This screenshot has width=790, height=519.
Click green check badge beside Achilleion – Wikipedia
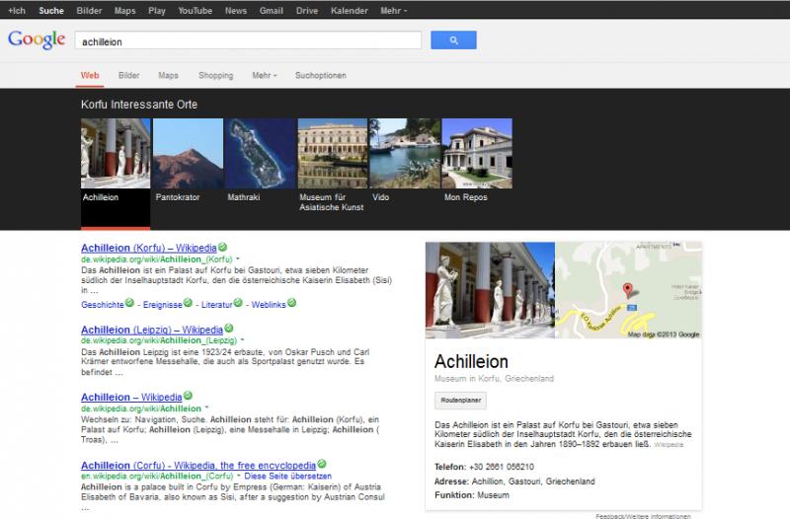[x=188, y=396]
